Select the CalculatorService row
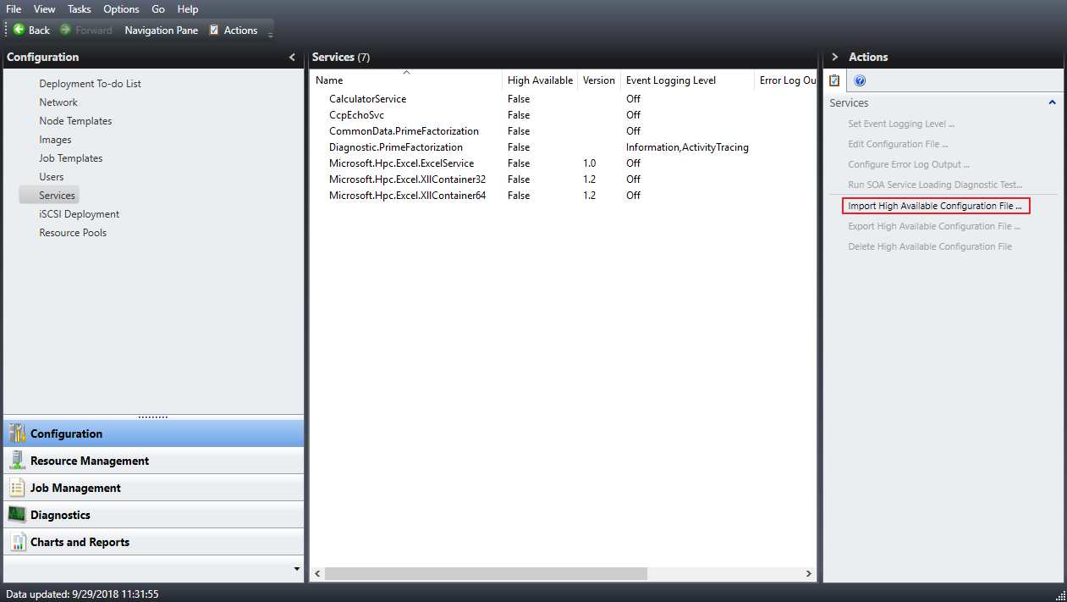This screenshot has height=602, width=1067. (367, 98)
